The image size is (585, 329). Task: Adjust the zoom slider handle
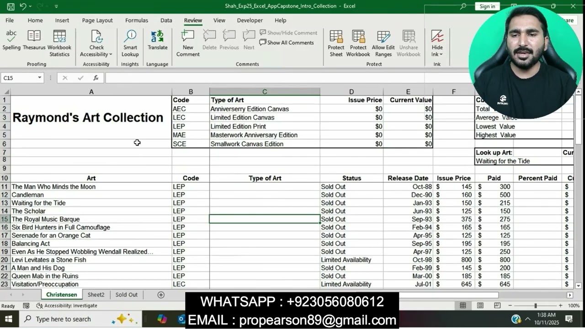click(535, 306)
